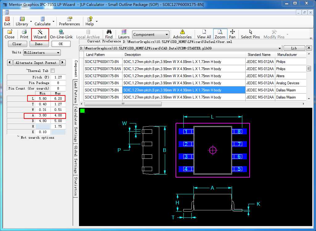Activate the Zoom tool
This screenshot has height=231, width=316.
tap(220, 34)
